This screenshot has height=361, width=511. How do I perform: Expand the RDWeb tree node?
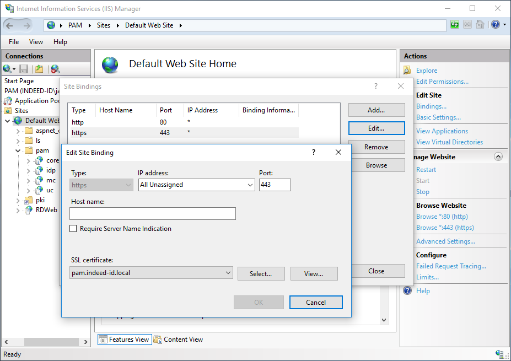pyautogui.click(x=18, y=210)
